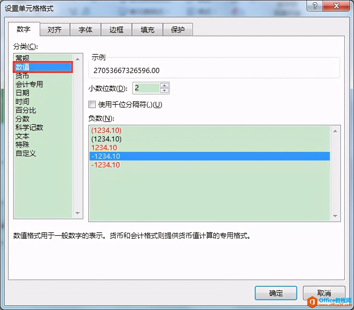Select 特殊 category
The width and height of the screenshot is (354, 310).
(43, 145)
